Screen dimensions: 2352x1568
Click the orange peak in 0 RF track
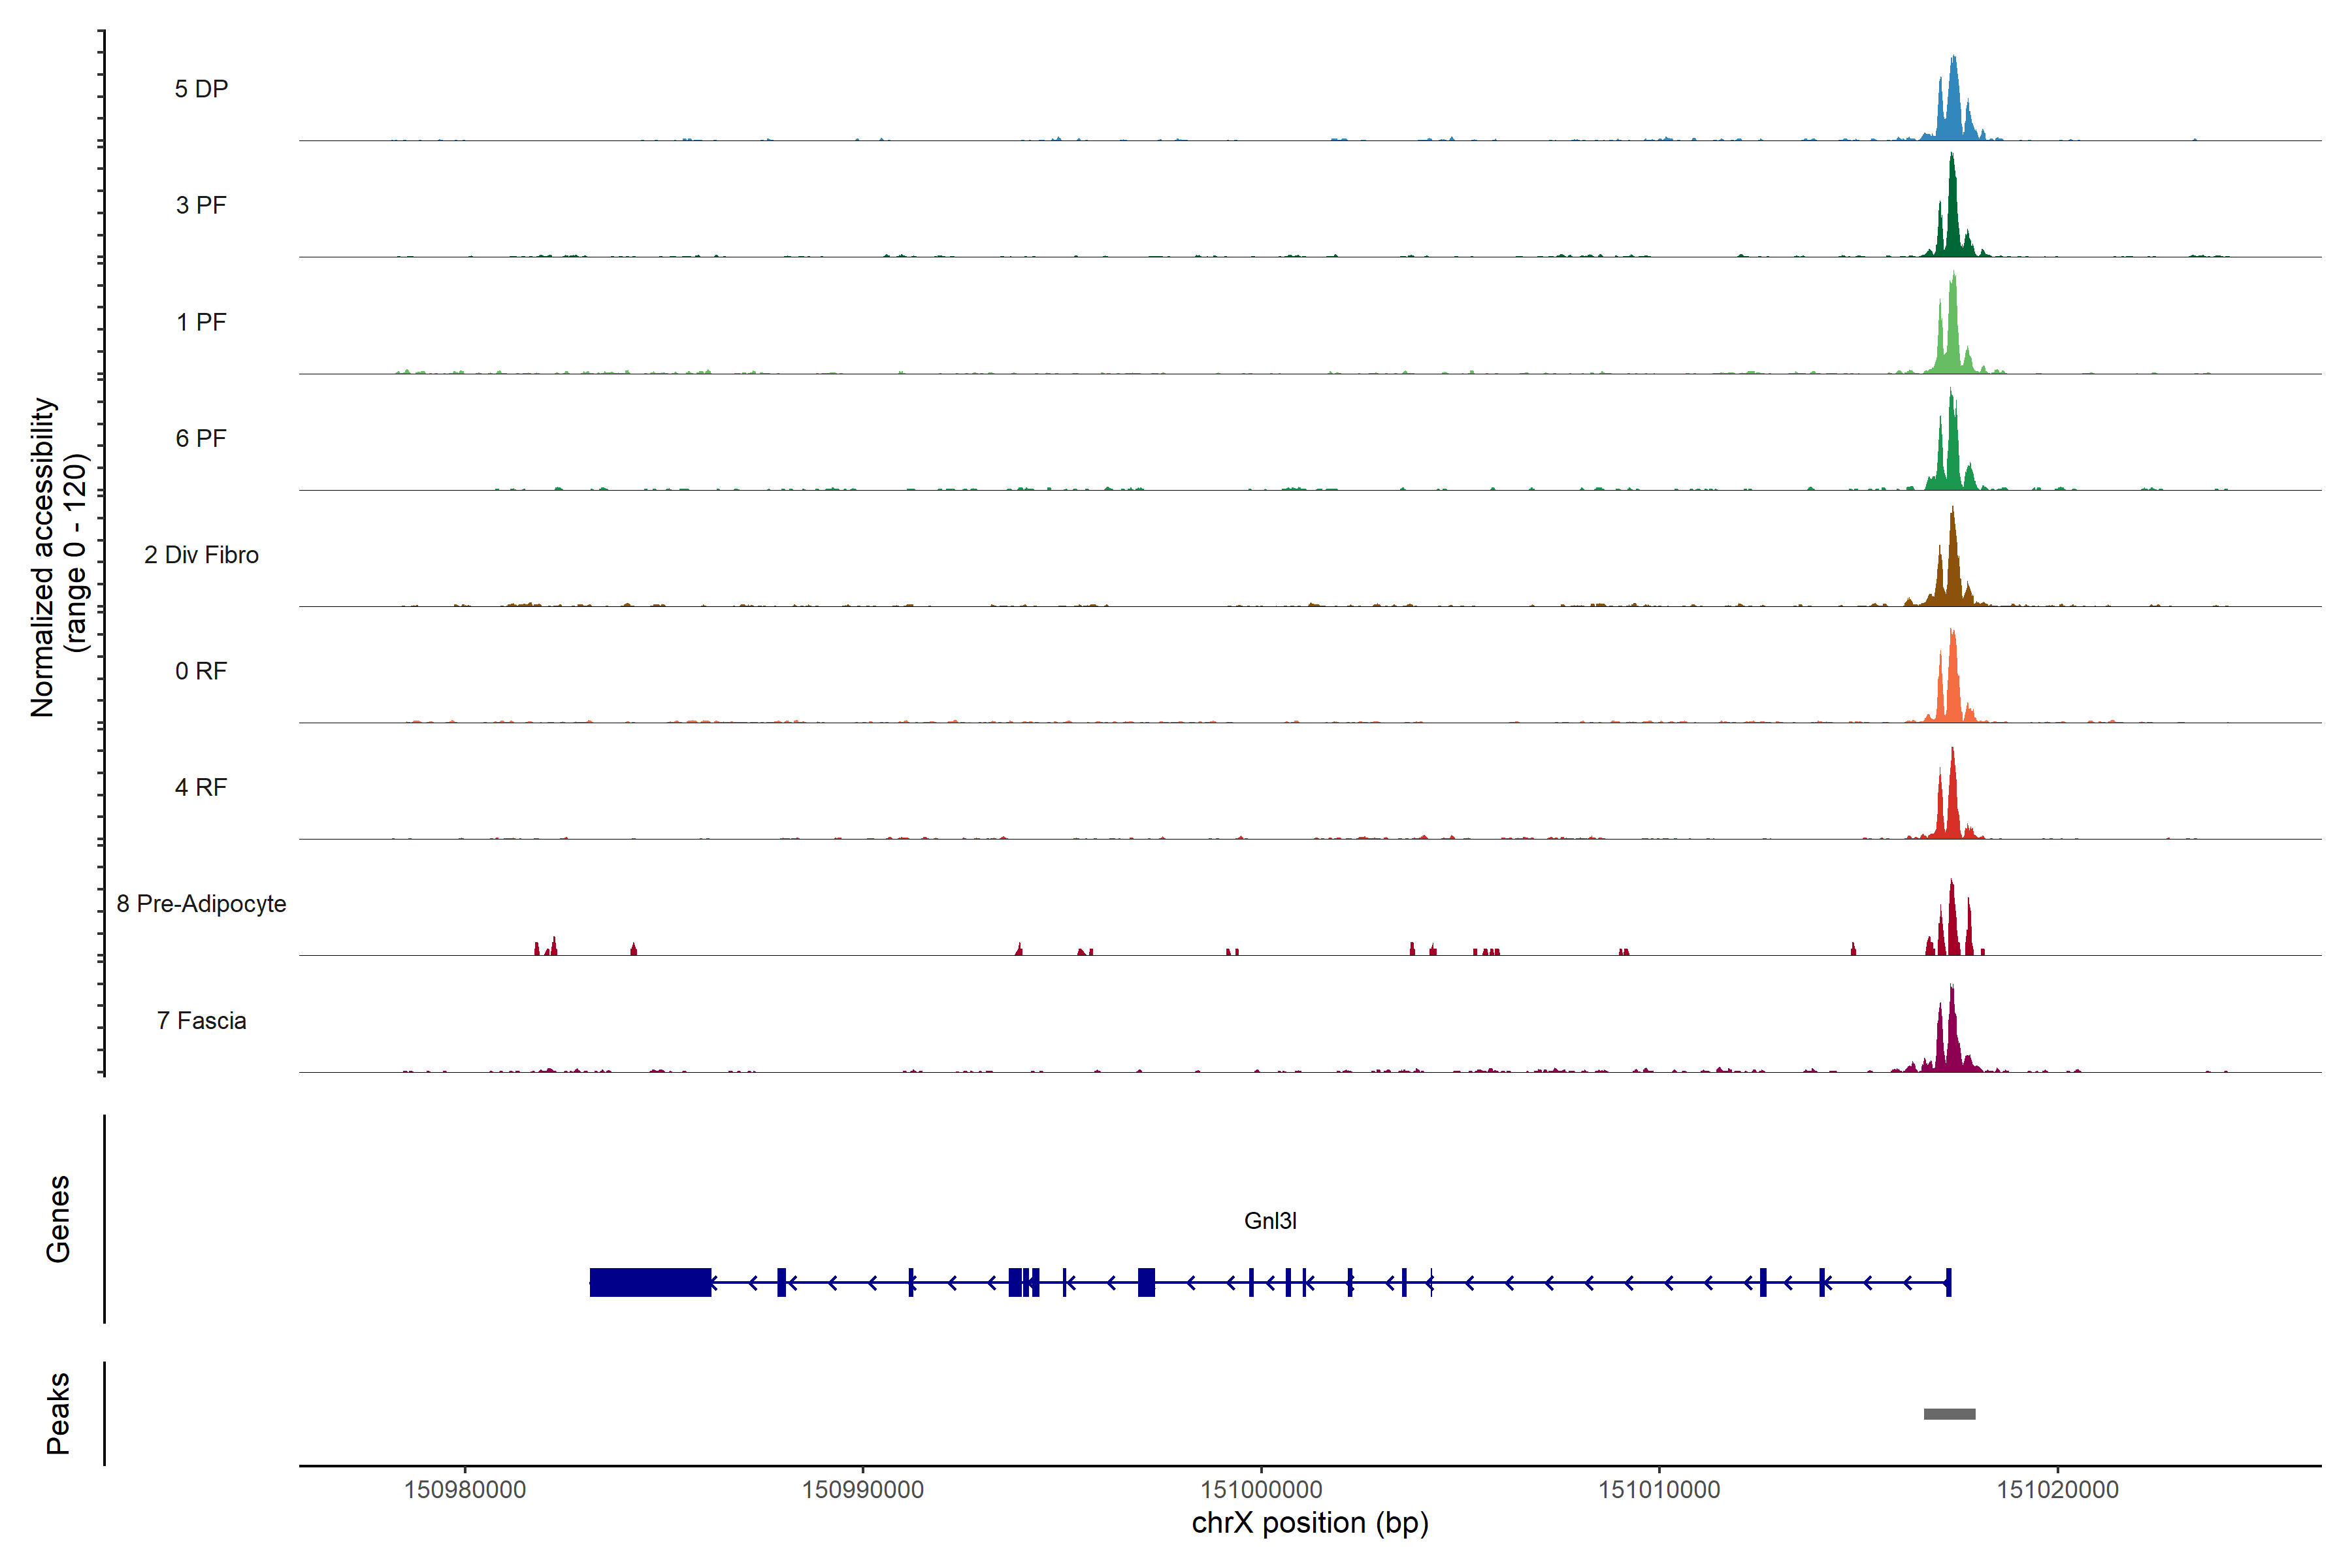click(1952, 690)
